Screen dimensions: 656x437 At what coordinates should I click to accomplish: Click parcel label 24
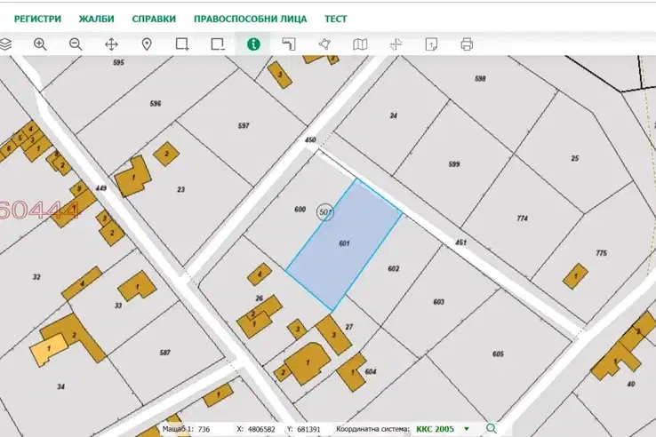click(x=393, y=115)
